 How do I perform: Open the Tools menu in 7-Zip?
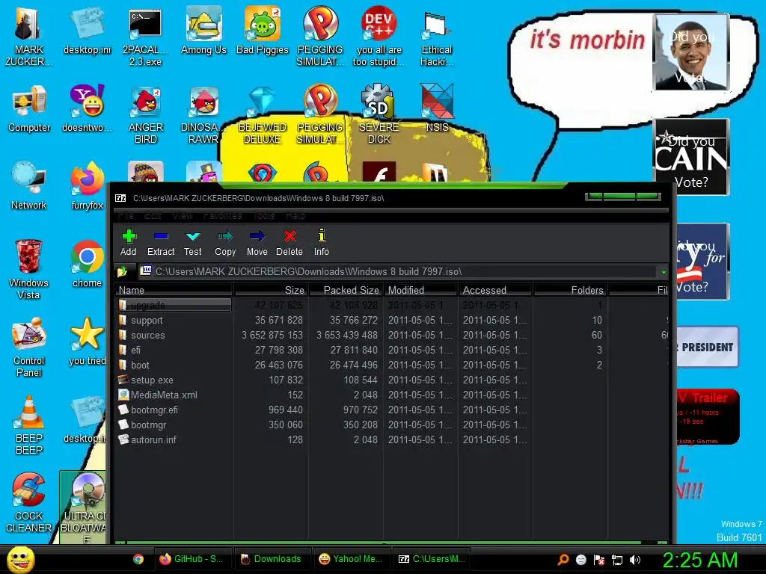264,215
